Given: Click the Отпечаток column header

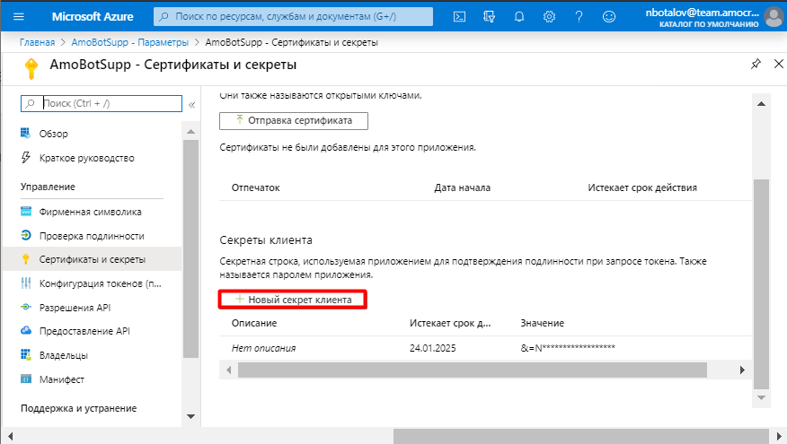Looking at the screenshot, I should pyautogui.click(x=255, y=187).
